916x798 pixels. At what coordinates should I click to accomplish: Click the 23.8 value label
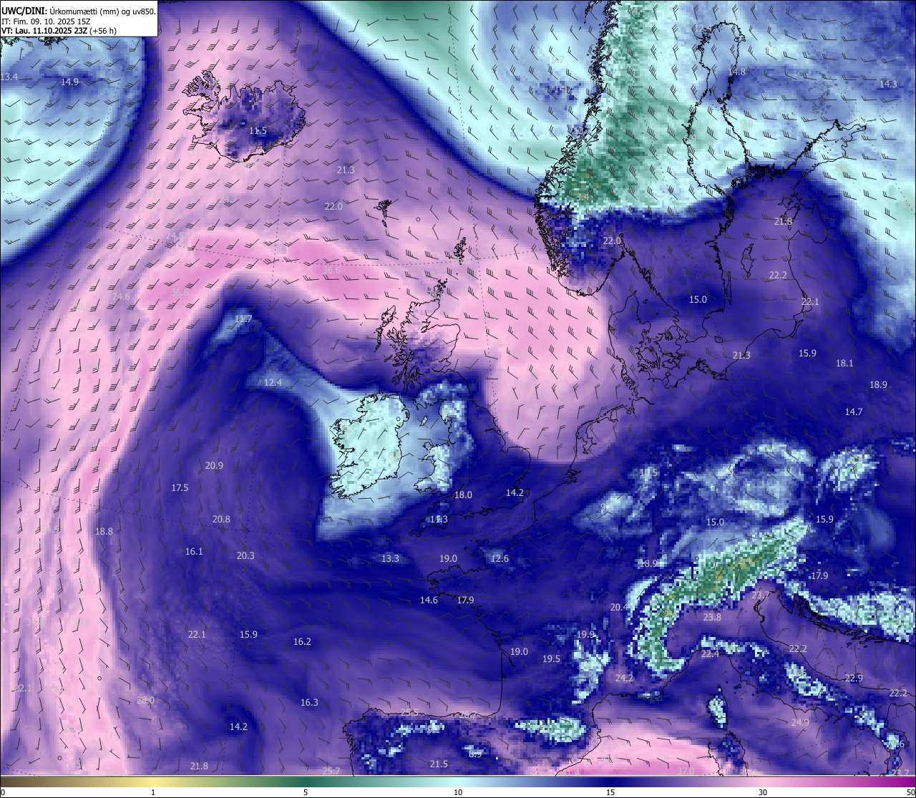tap(712, 617)
